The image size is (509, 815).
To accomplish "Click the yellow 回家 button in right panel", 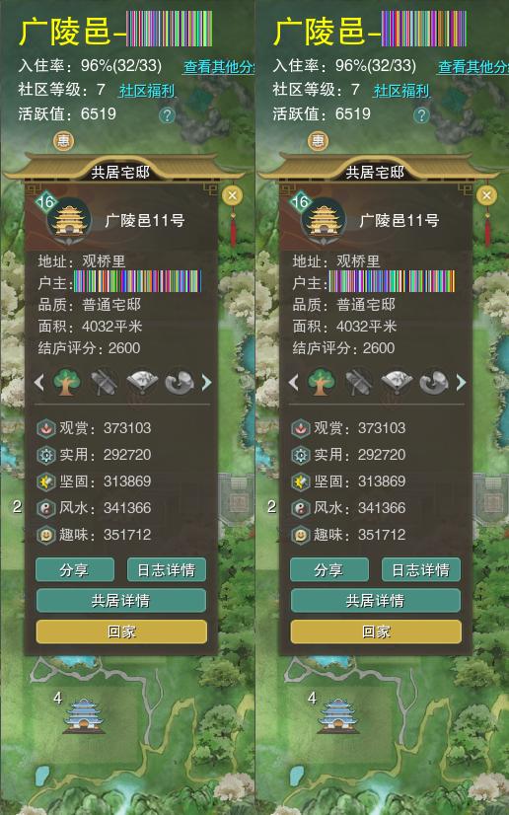I will click(x=376, y=631).
